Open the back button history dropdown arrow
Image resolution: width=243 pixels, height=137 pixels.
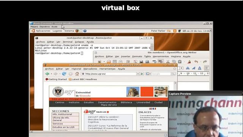(x=51, y=74)
